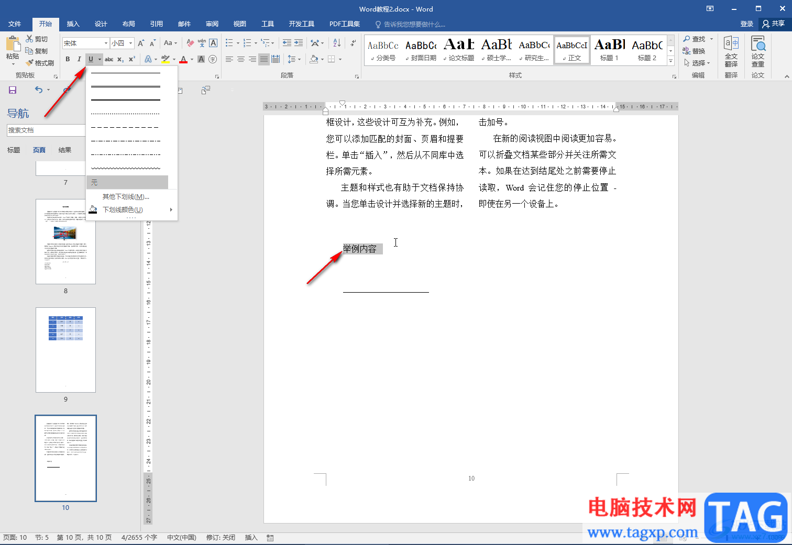The image size is (792, 545).
Task: Toggle strikethrough (abc) formatting
Action: pos(109,59)
